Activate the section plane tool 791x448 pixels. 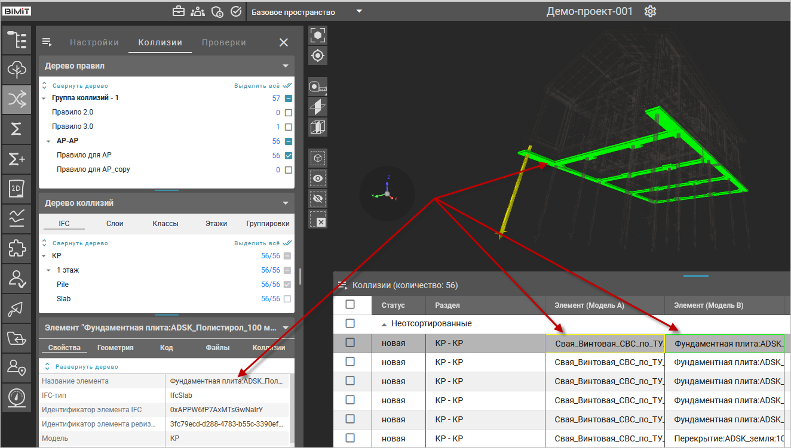point(318,107)
